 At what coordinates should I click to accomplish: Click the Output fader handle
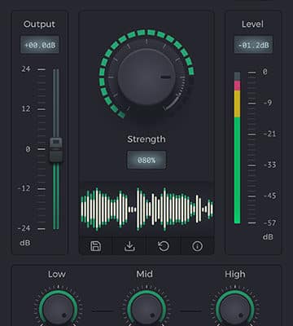[x=56, y=150]
